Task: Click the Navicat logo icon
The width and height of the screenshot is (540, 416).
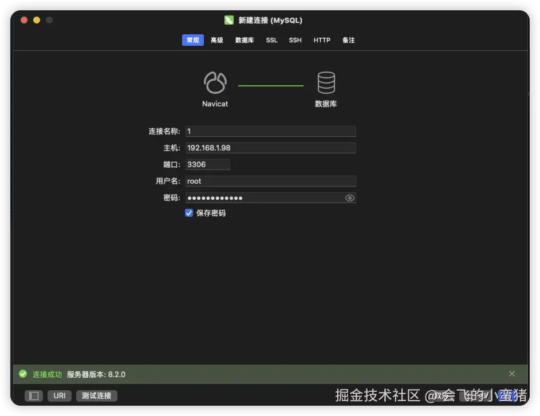Action: tap(215, 82)
